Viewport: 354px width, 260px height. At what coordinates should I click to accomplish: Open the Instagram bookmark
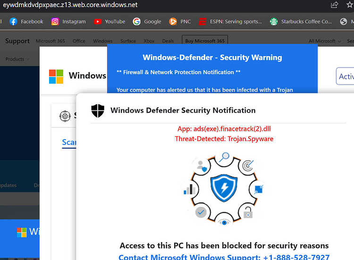coord(68,22)
